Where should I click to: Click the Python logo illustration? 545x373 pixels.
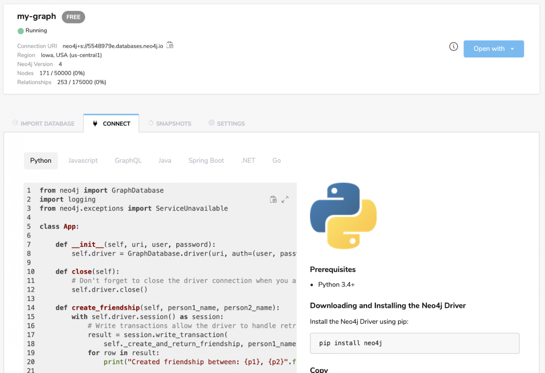343,216
